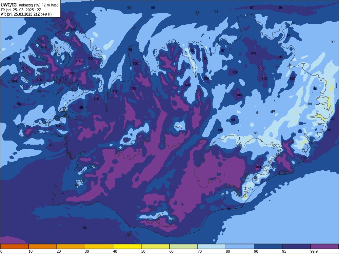Click the amber 20–30 legend swatch
The image size is (339, 254).
click(x=71, y=247)
